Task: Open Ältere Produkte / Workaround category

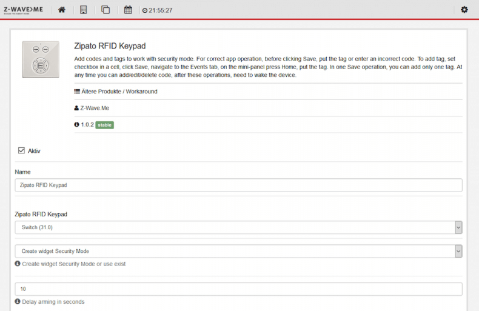Action: (119, 92)
